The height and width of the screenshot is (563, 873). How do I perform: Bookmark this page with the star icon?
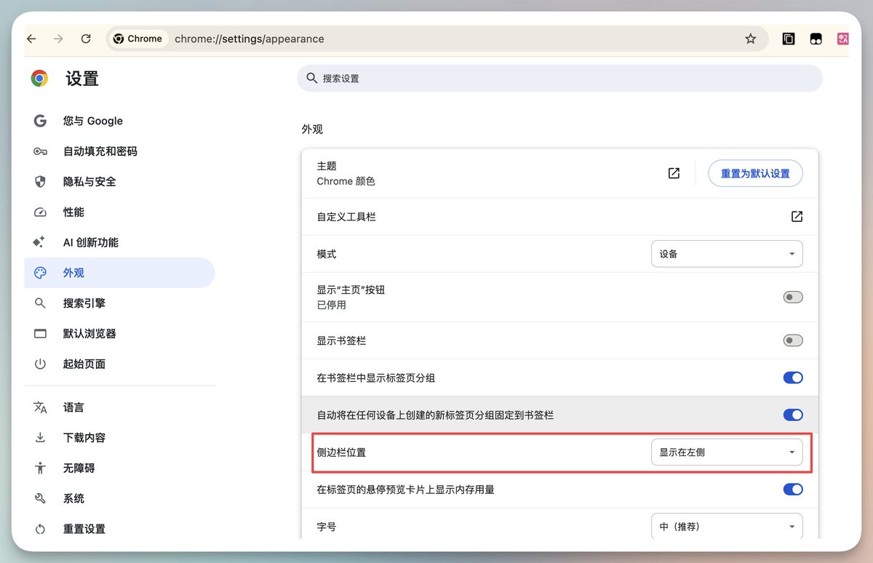point(751,39)
